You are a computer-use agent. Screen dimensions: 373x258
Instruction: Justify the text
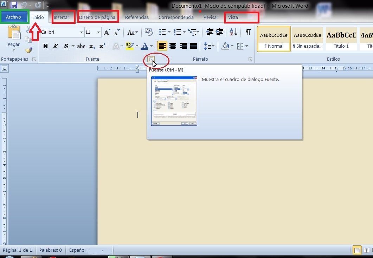click(x=194, y=46)
